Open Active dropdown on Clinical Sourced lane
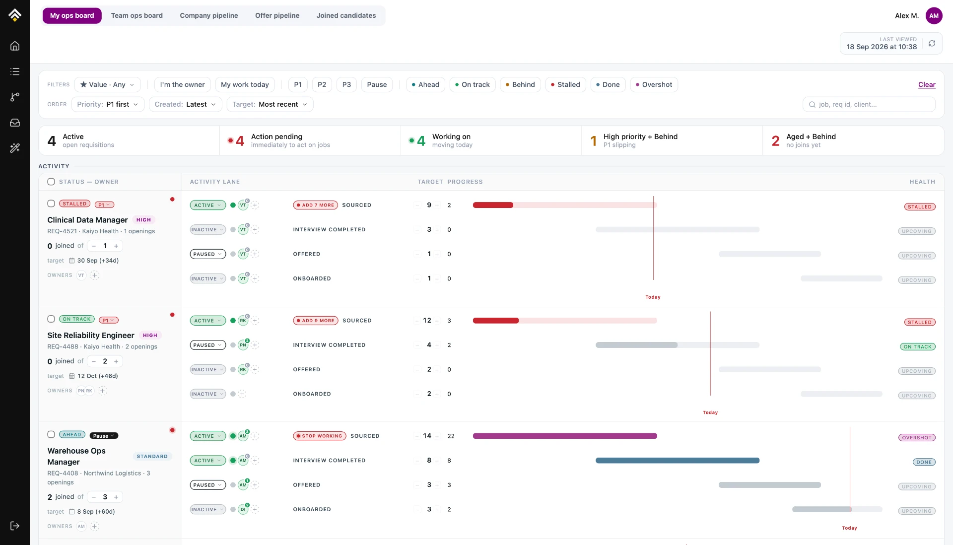Viewport: 953px width, 545px height. (x=207, y=205)
